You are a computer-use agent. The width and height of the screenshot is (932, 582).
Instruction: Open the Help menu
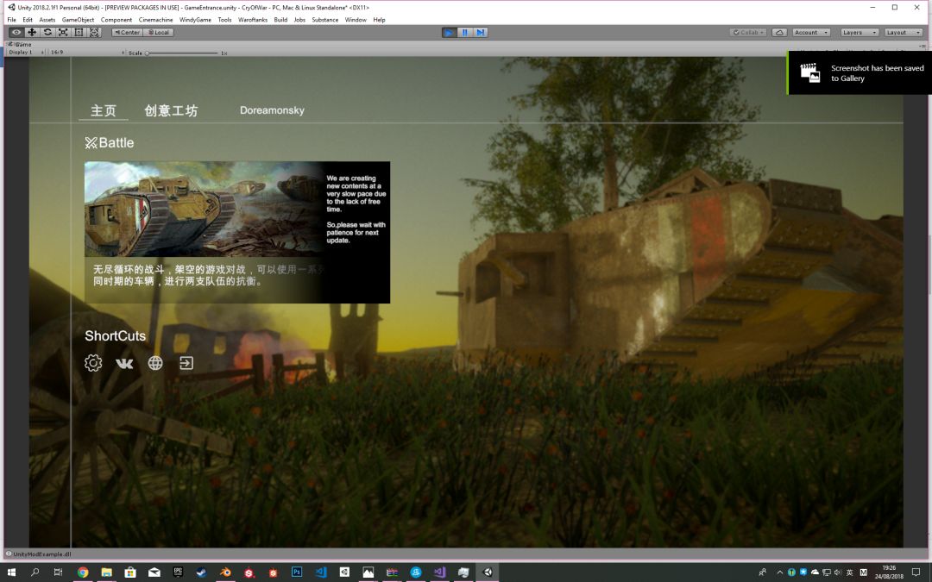coord(379,20)
